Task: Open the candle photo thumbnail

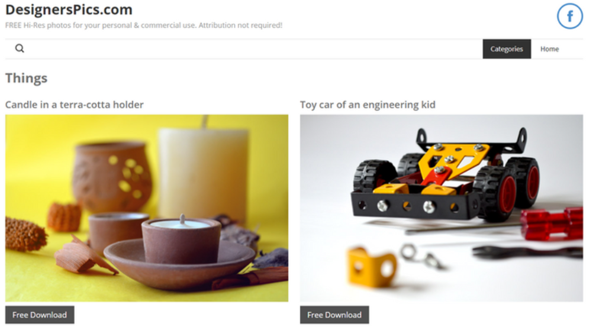Action: [147, 208]
